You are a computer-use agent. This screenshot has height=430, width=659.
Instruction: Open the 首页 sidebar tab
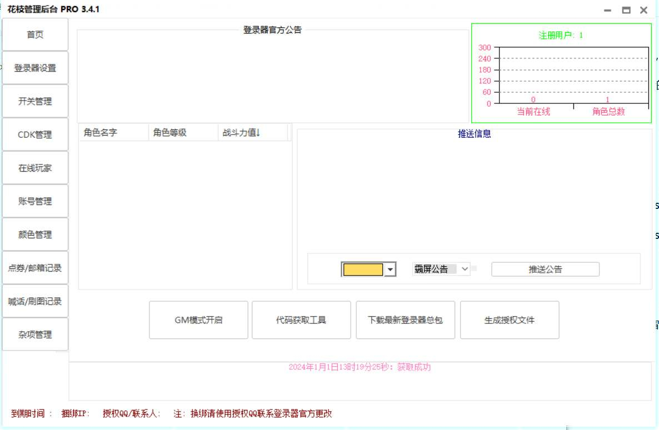tap(35, 34)
